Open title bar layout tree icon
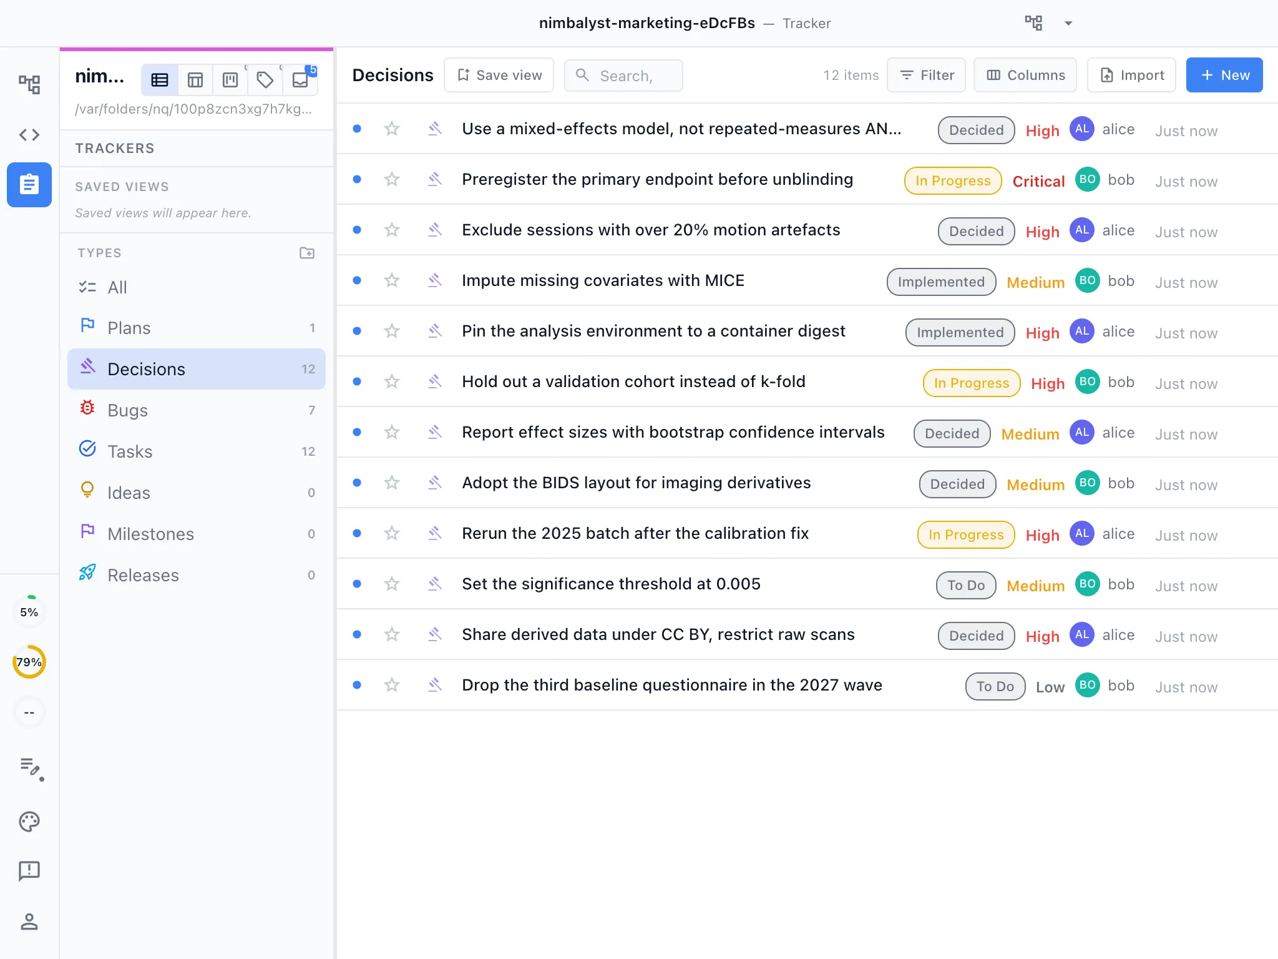 pyautogui.click(x=1033, y=23)
